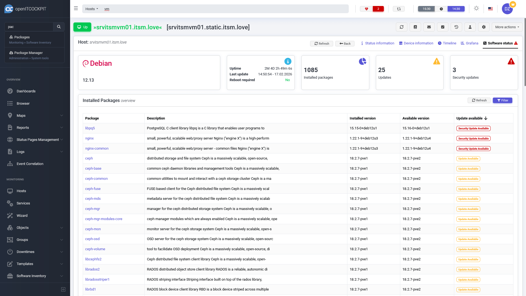Viewport: 526px width, 296px height.
Task: Click the envelope notification icon button
Action: (429, 27)
